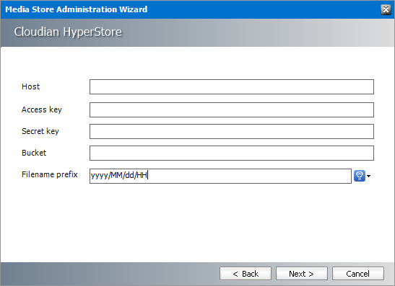This screenshot has width=395, height=286.
Task: Cancel the wizard
Action: click(358, 274)
